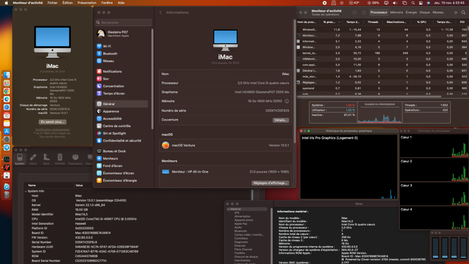The width and height of the screenshot is (469, 264).
Task: Switch to Réseau tab in Activity Monitor
Action: point(438,13)
